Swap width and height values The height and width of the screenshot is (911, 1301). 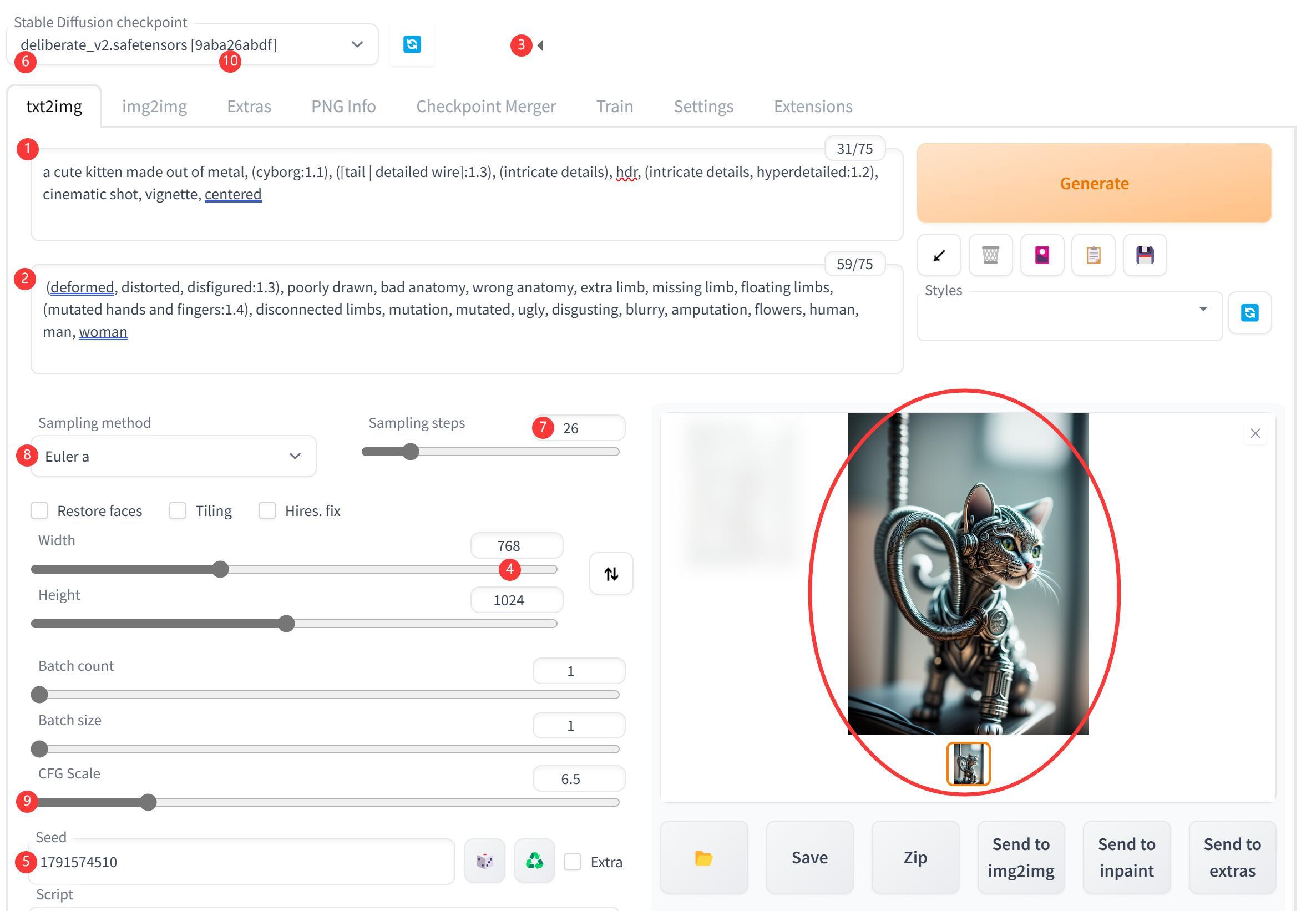pos(611,574)
